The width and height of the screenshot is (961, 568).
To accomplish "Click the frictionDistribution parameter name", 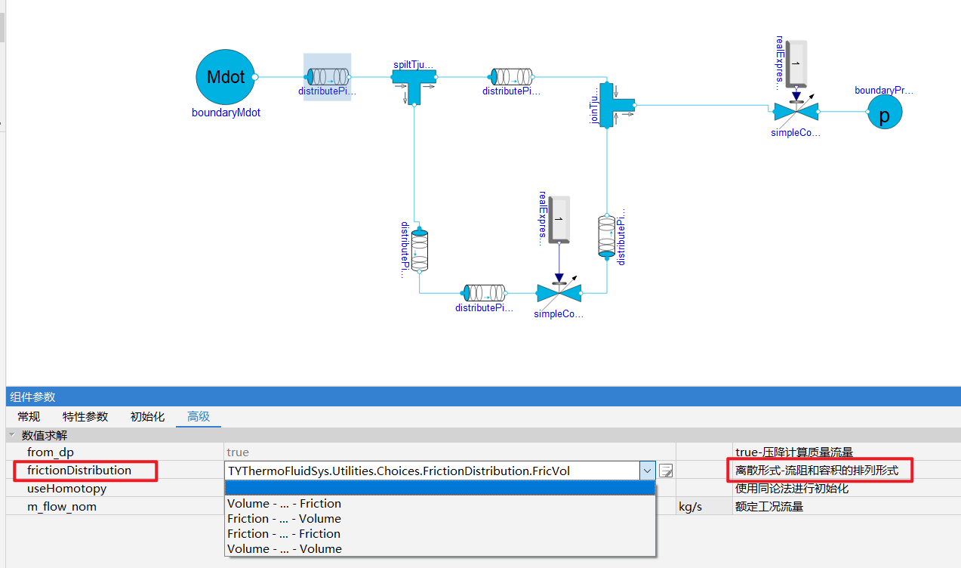I will click(79, 470).
